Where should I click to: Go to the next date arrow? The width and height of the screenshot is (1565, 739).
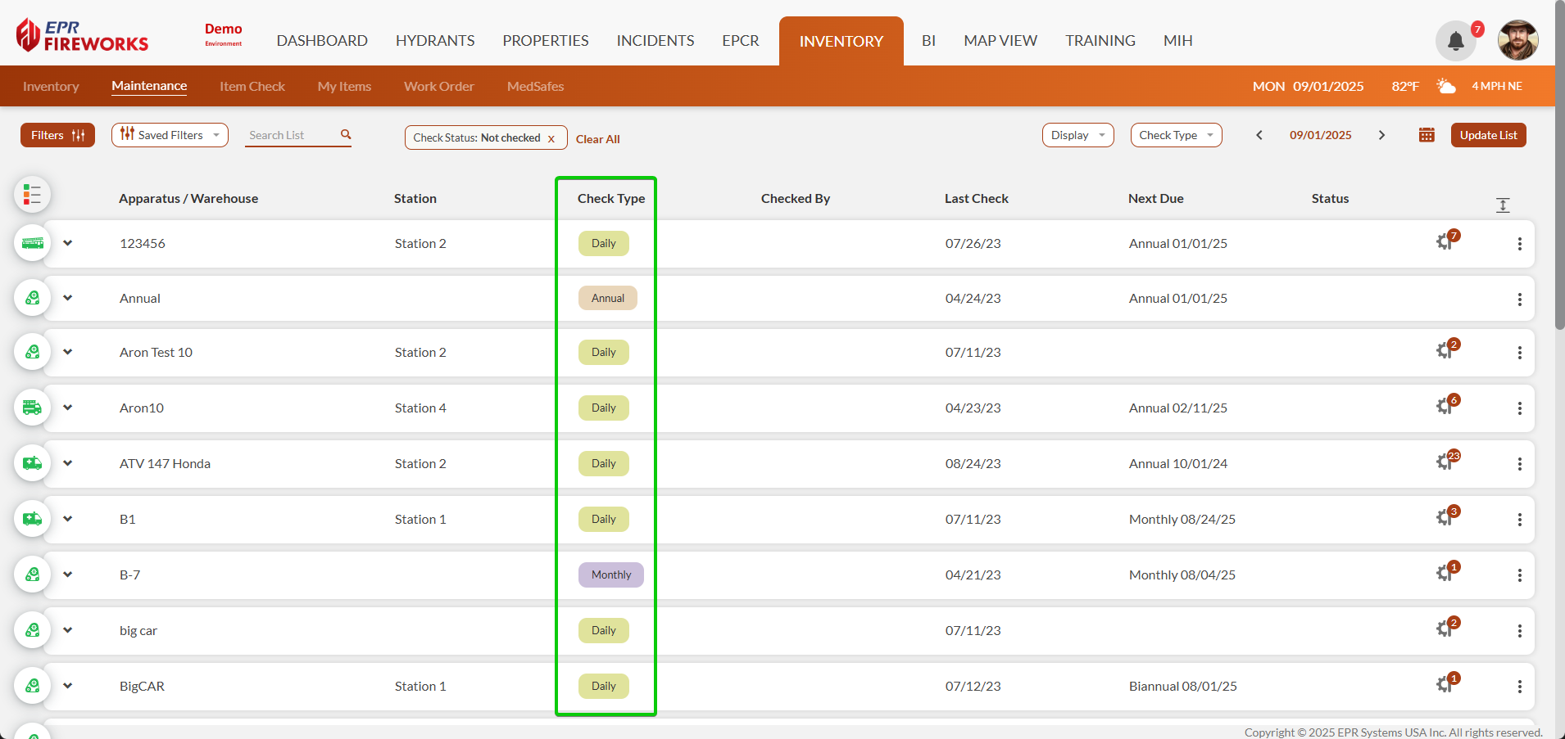tap(1381, 135)
